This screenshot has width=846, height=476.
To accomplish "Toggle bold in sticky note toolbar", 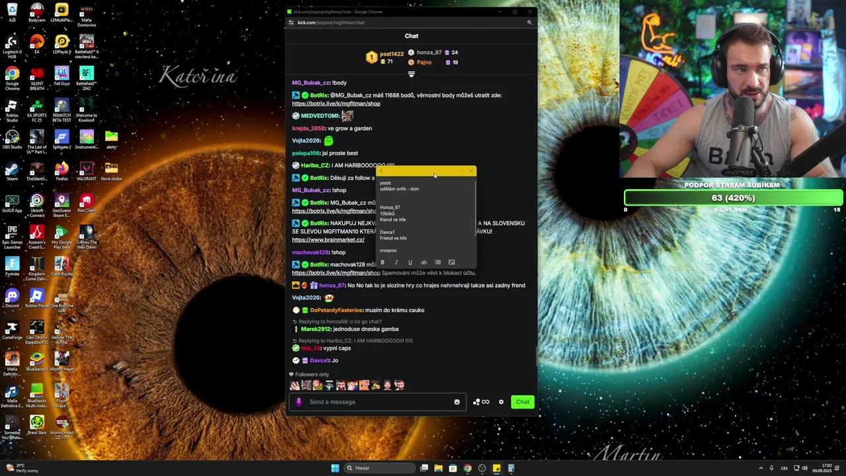I will coord(383,262).
